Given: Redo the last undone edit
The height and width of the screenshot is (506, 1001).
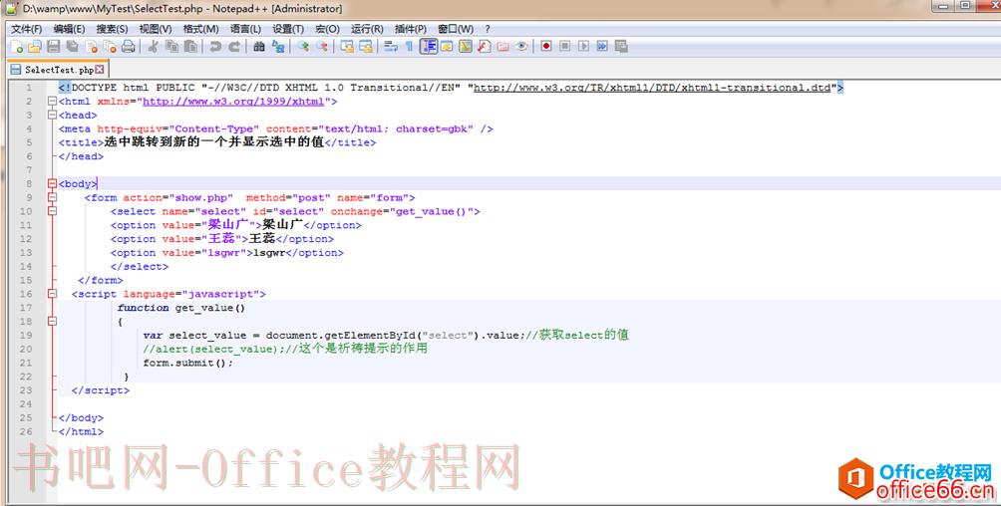Looking at the screenshot, I should coord(234,46).
